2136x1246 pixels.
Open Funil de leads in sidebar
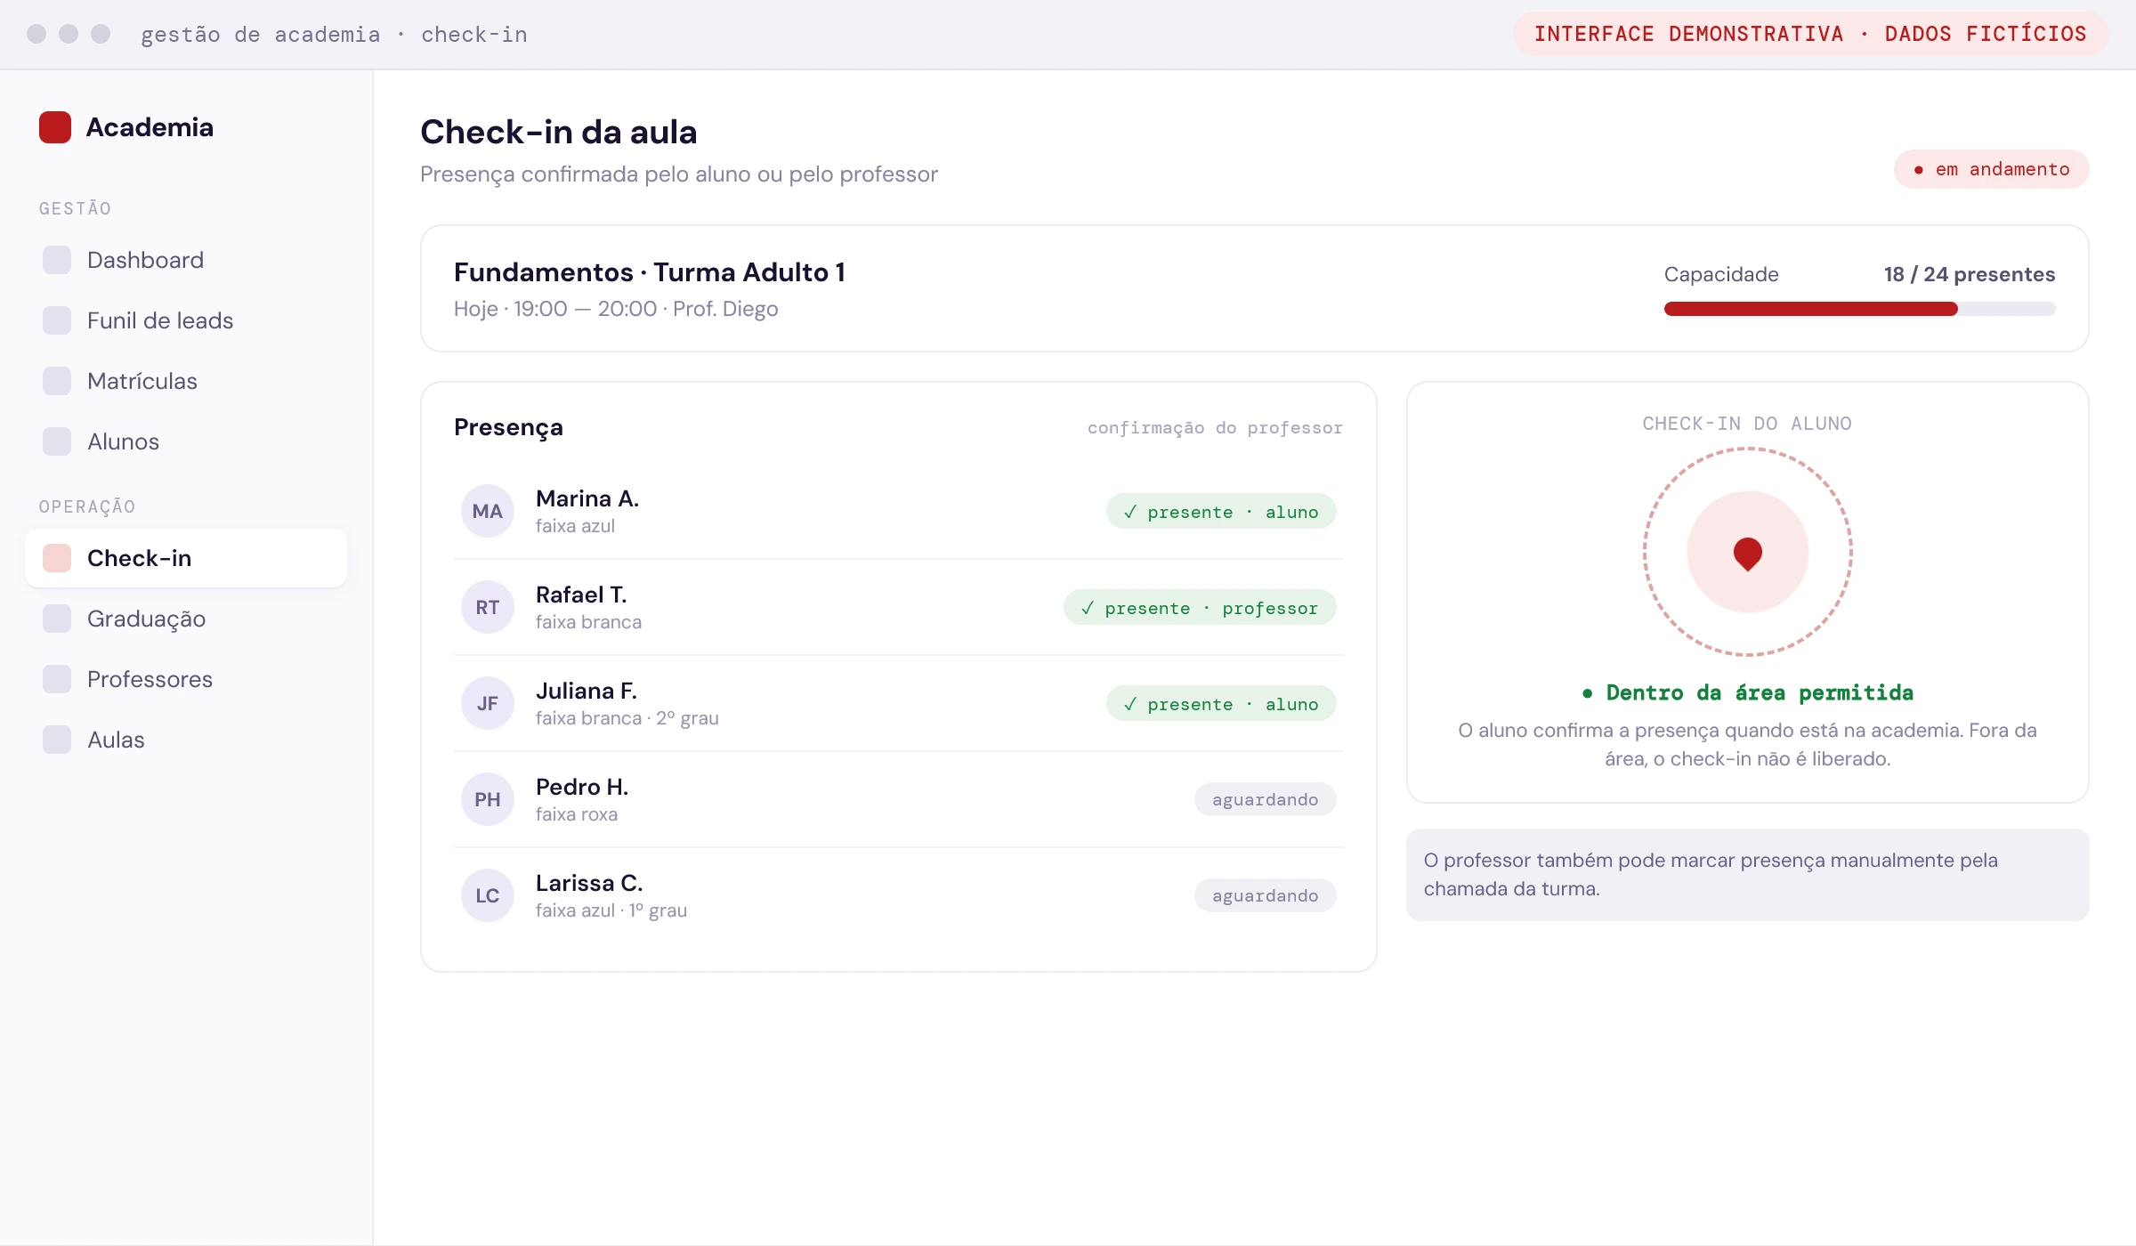tap(186, 320)
